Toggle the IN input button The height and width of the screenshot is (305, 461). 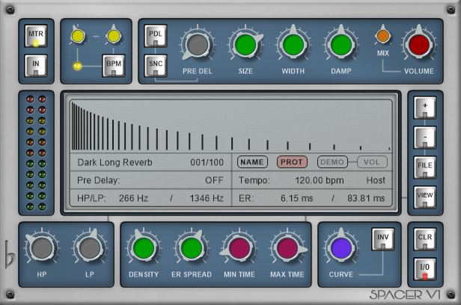click(35, 67)
